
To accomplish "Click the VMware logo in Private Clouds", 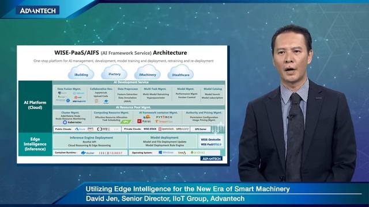I will tap(182, 129).
